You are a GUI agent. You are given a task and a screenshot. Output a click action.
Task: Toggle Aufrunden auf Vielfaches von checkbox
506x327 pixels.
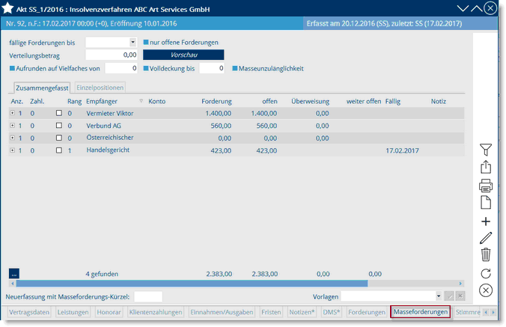[12, 68]
